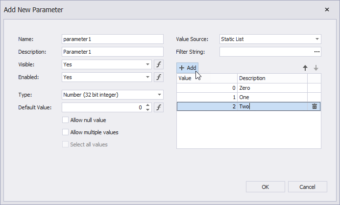Open Filter String editor ellipsis button
Viewport: 340px width, 205px height.
(x=316, y=52)
